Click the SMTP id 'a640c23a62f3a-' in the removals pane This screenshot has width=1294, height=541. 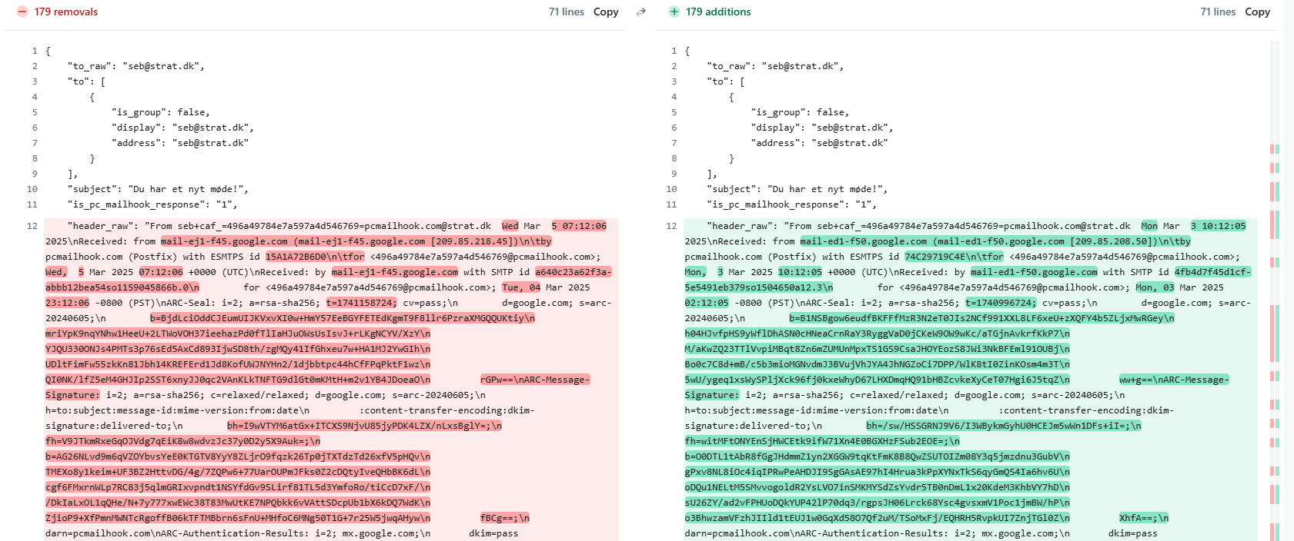573,272
